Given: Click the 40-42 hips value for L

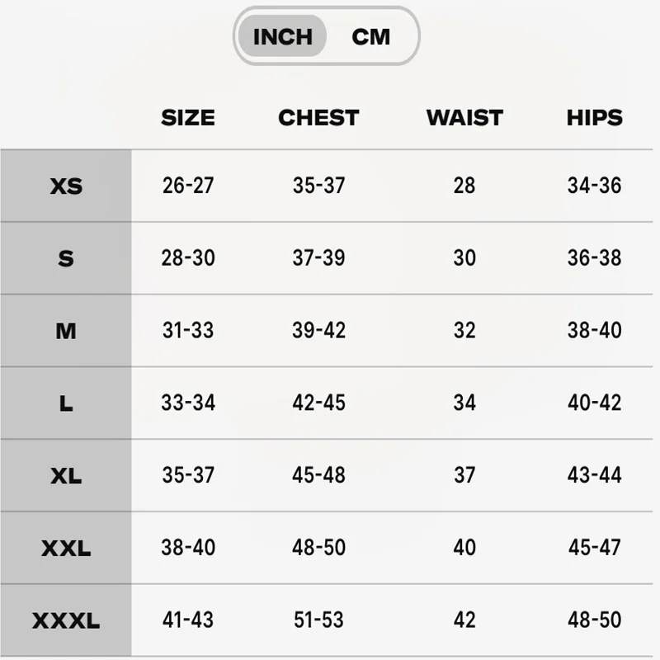Looking at the screenshot, I should click(594, 403).
